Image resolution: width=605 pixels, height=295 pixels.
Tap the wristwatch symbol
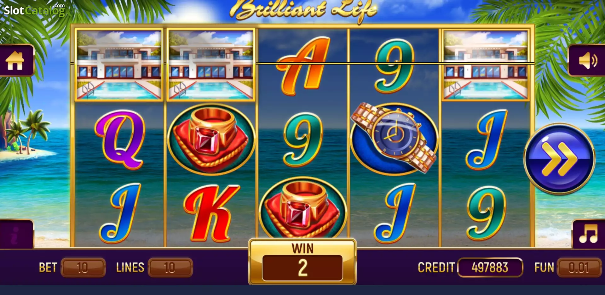click(x=395, y=138)
